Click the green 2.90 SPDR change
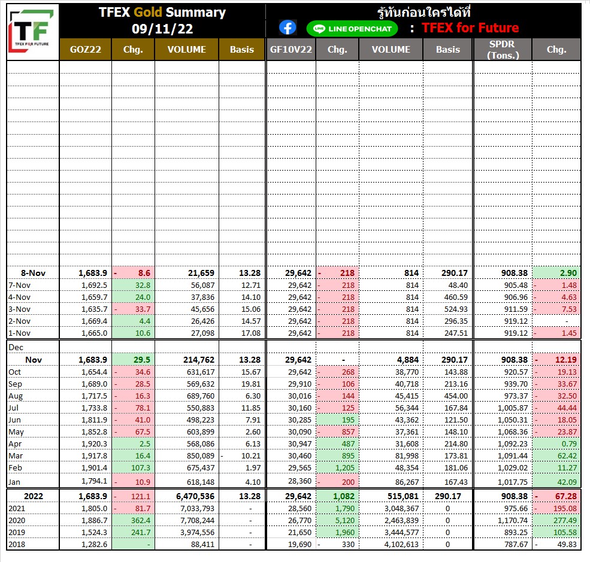 point(556,273)
